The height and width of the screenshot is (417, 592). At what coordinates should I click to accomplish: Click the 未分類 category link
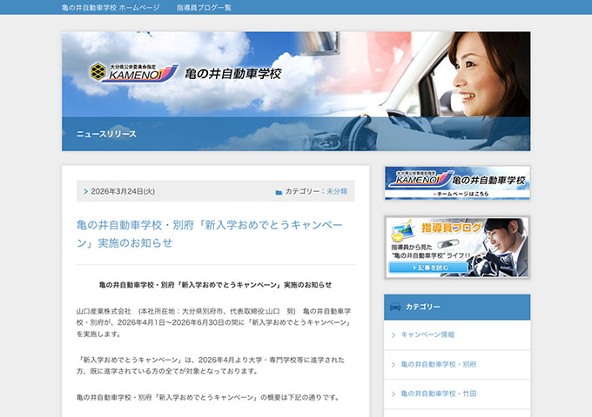[337, 191]
